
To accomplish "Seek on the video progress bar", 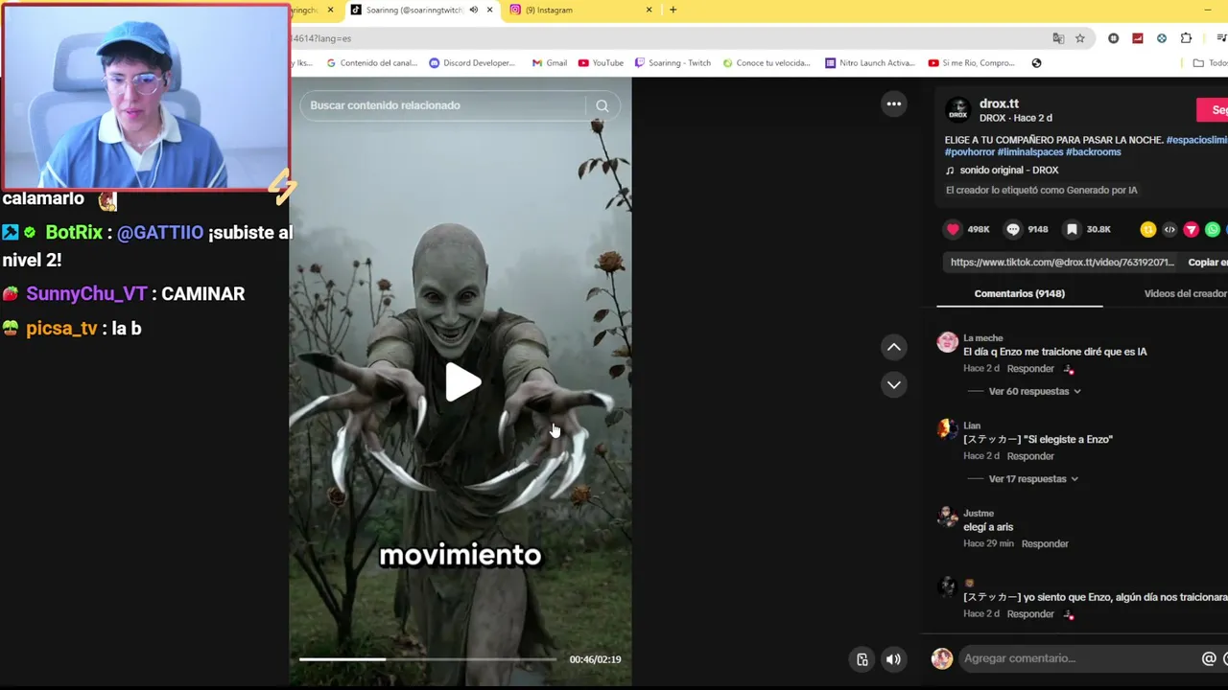I will pyautogui.click(x=428, y=659).
